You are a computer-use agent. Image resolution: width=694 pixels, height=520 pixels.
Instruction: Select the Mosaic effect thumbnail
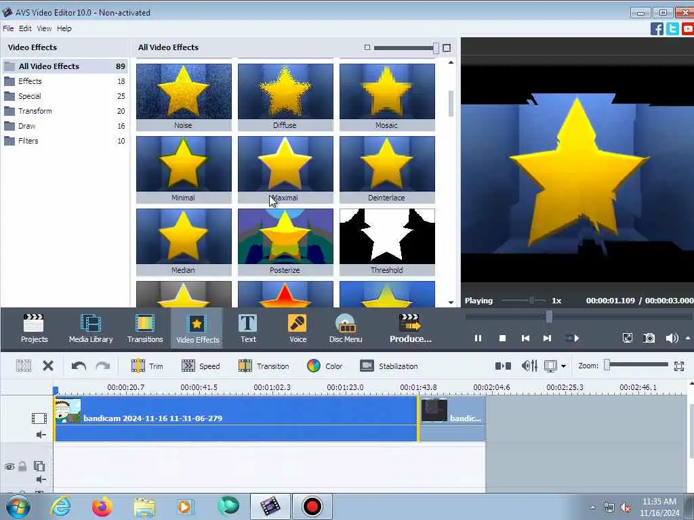[387, 97]
